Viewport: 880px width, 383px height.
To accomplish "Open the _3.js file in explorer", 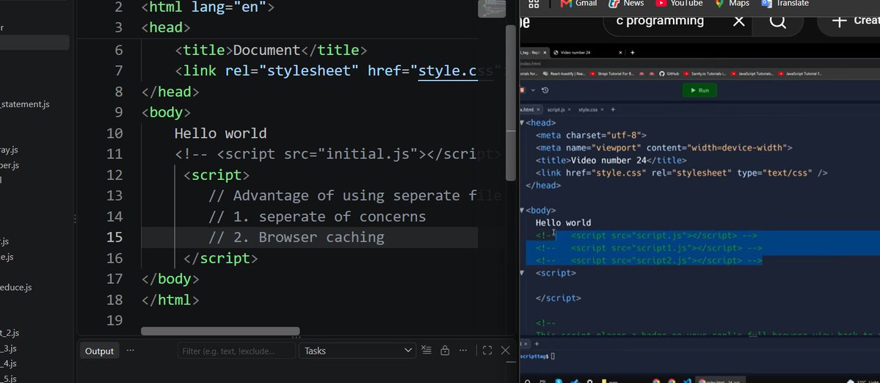I will (8, 349).
